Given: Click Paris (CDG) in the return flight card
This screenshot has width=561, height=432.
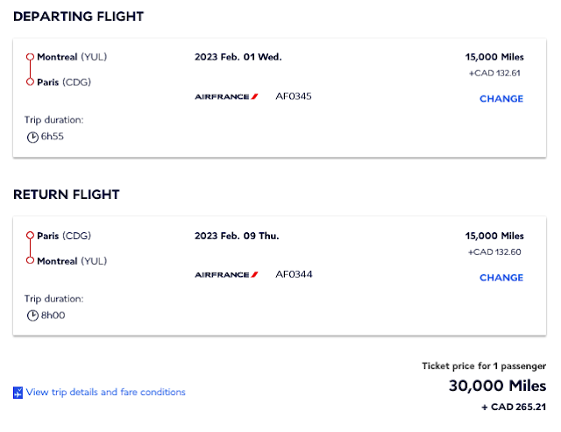Looking at the screenshot, I should 64,236.
